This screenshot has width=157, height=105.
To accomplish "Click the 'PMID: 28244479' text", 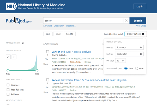I will point(59,62).
